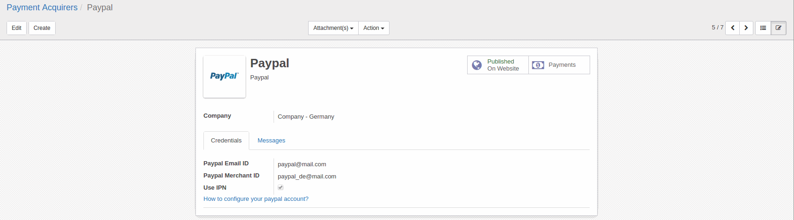Switch to form view icon

(x=779, y=28)
